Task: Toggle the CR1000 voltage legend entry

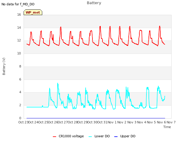Action: tap(68, 136)
